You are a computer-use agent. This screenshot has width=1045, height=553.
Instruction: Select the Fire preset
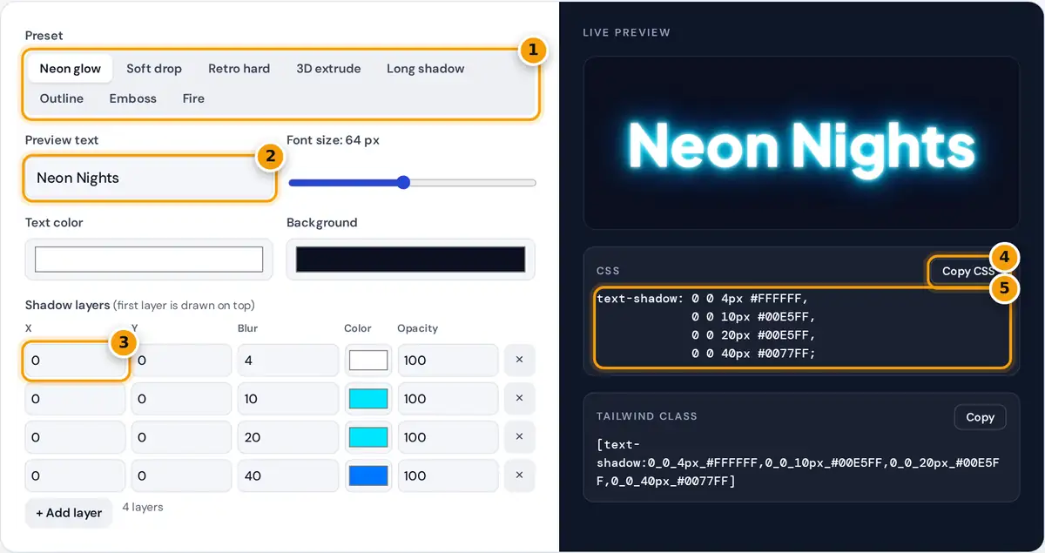tap(193, 98)
